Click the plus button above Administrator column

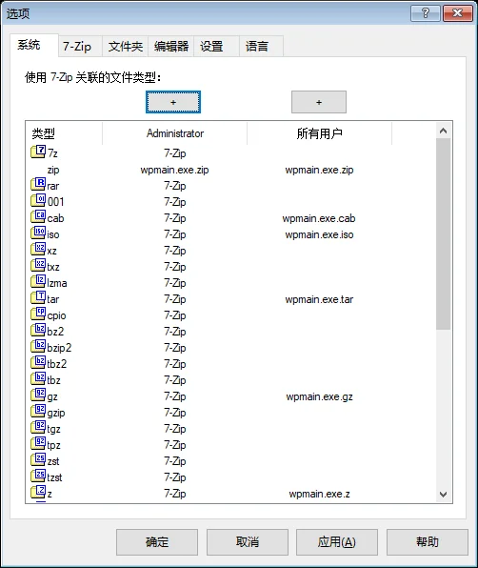[173, 102]
